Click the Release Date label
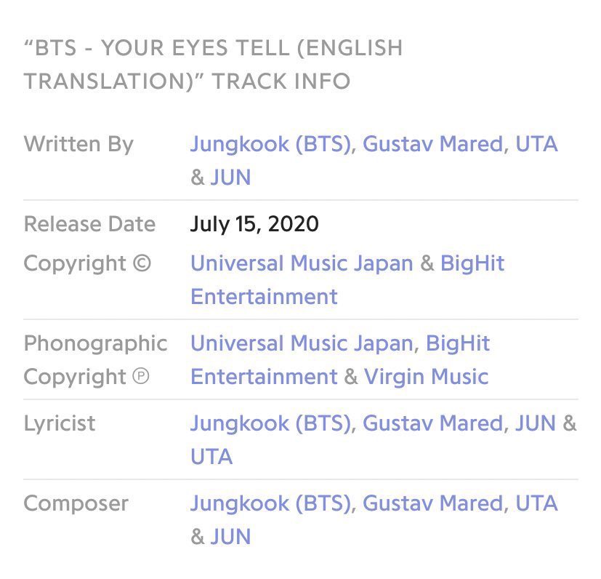This screenshot has width=601, height=579. 89,224
